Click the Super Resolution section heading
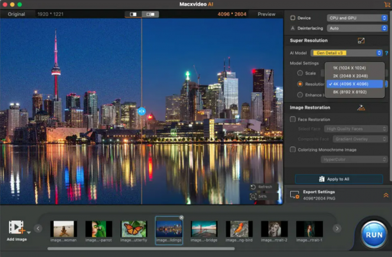392x257 pixels. coord(309,40)
